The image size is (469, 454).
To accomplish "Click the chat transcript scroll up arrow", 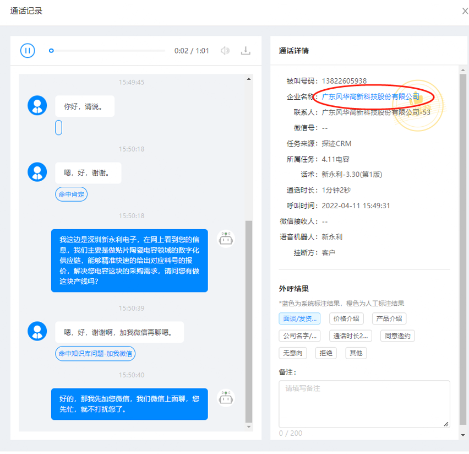I will (249, 79).
